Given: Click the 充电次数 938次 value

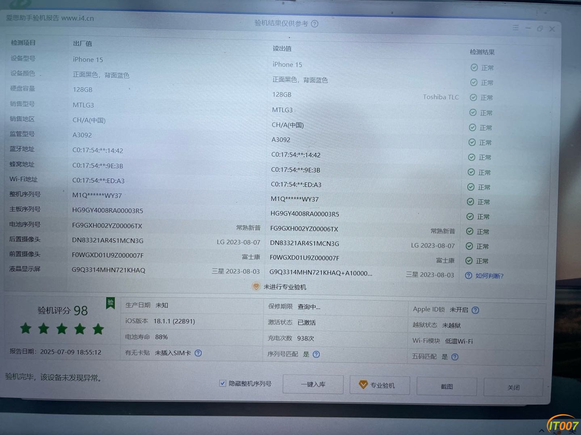Looking at the screenshot, I should click(x=305, y=338).
